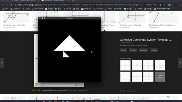Click the Image credits link
The height and width of the screenshot is (102, 182).
[82, 90]
